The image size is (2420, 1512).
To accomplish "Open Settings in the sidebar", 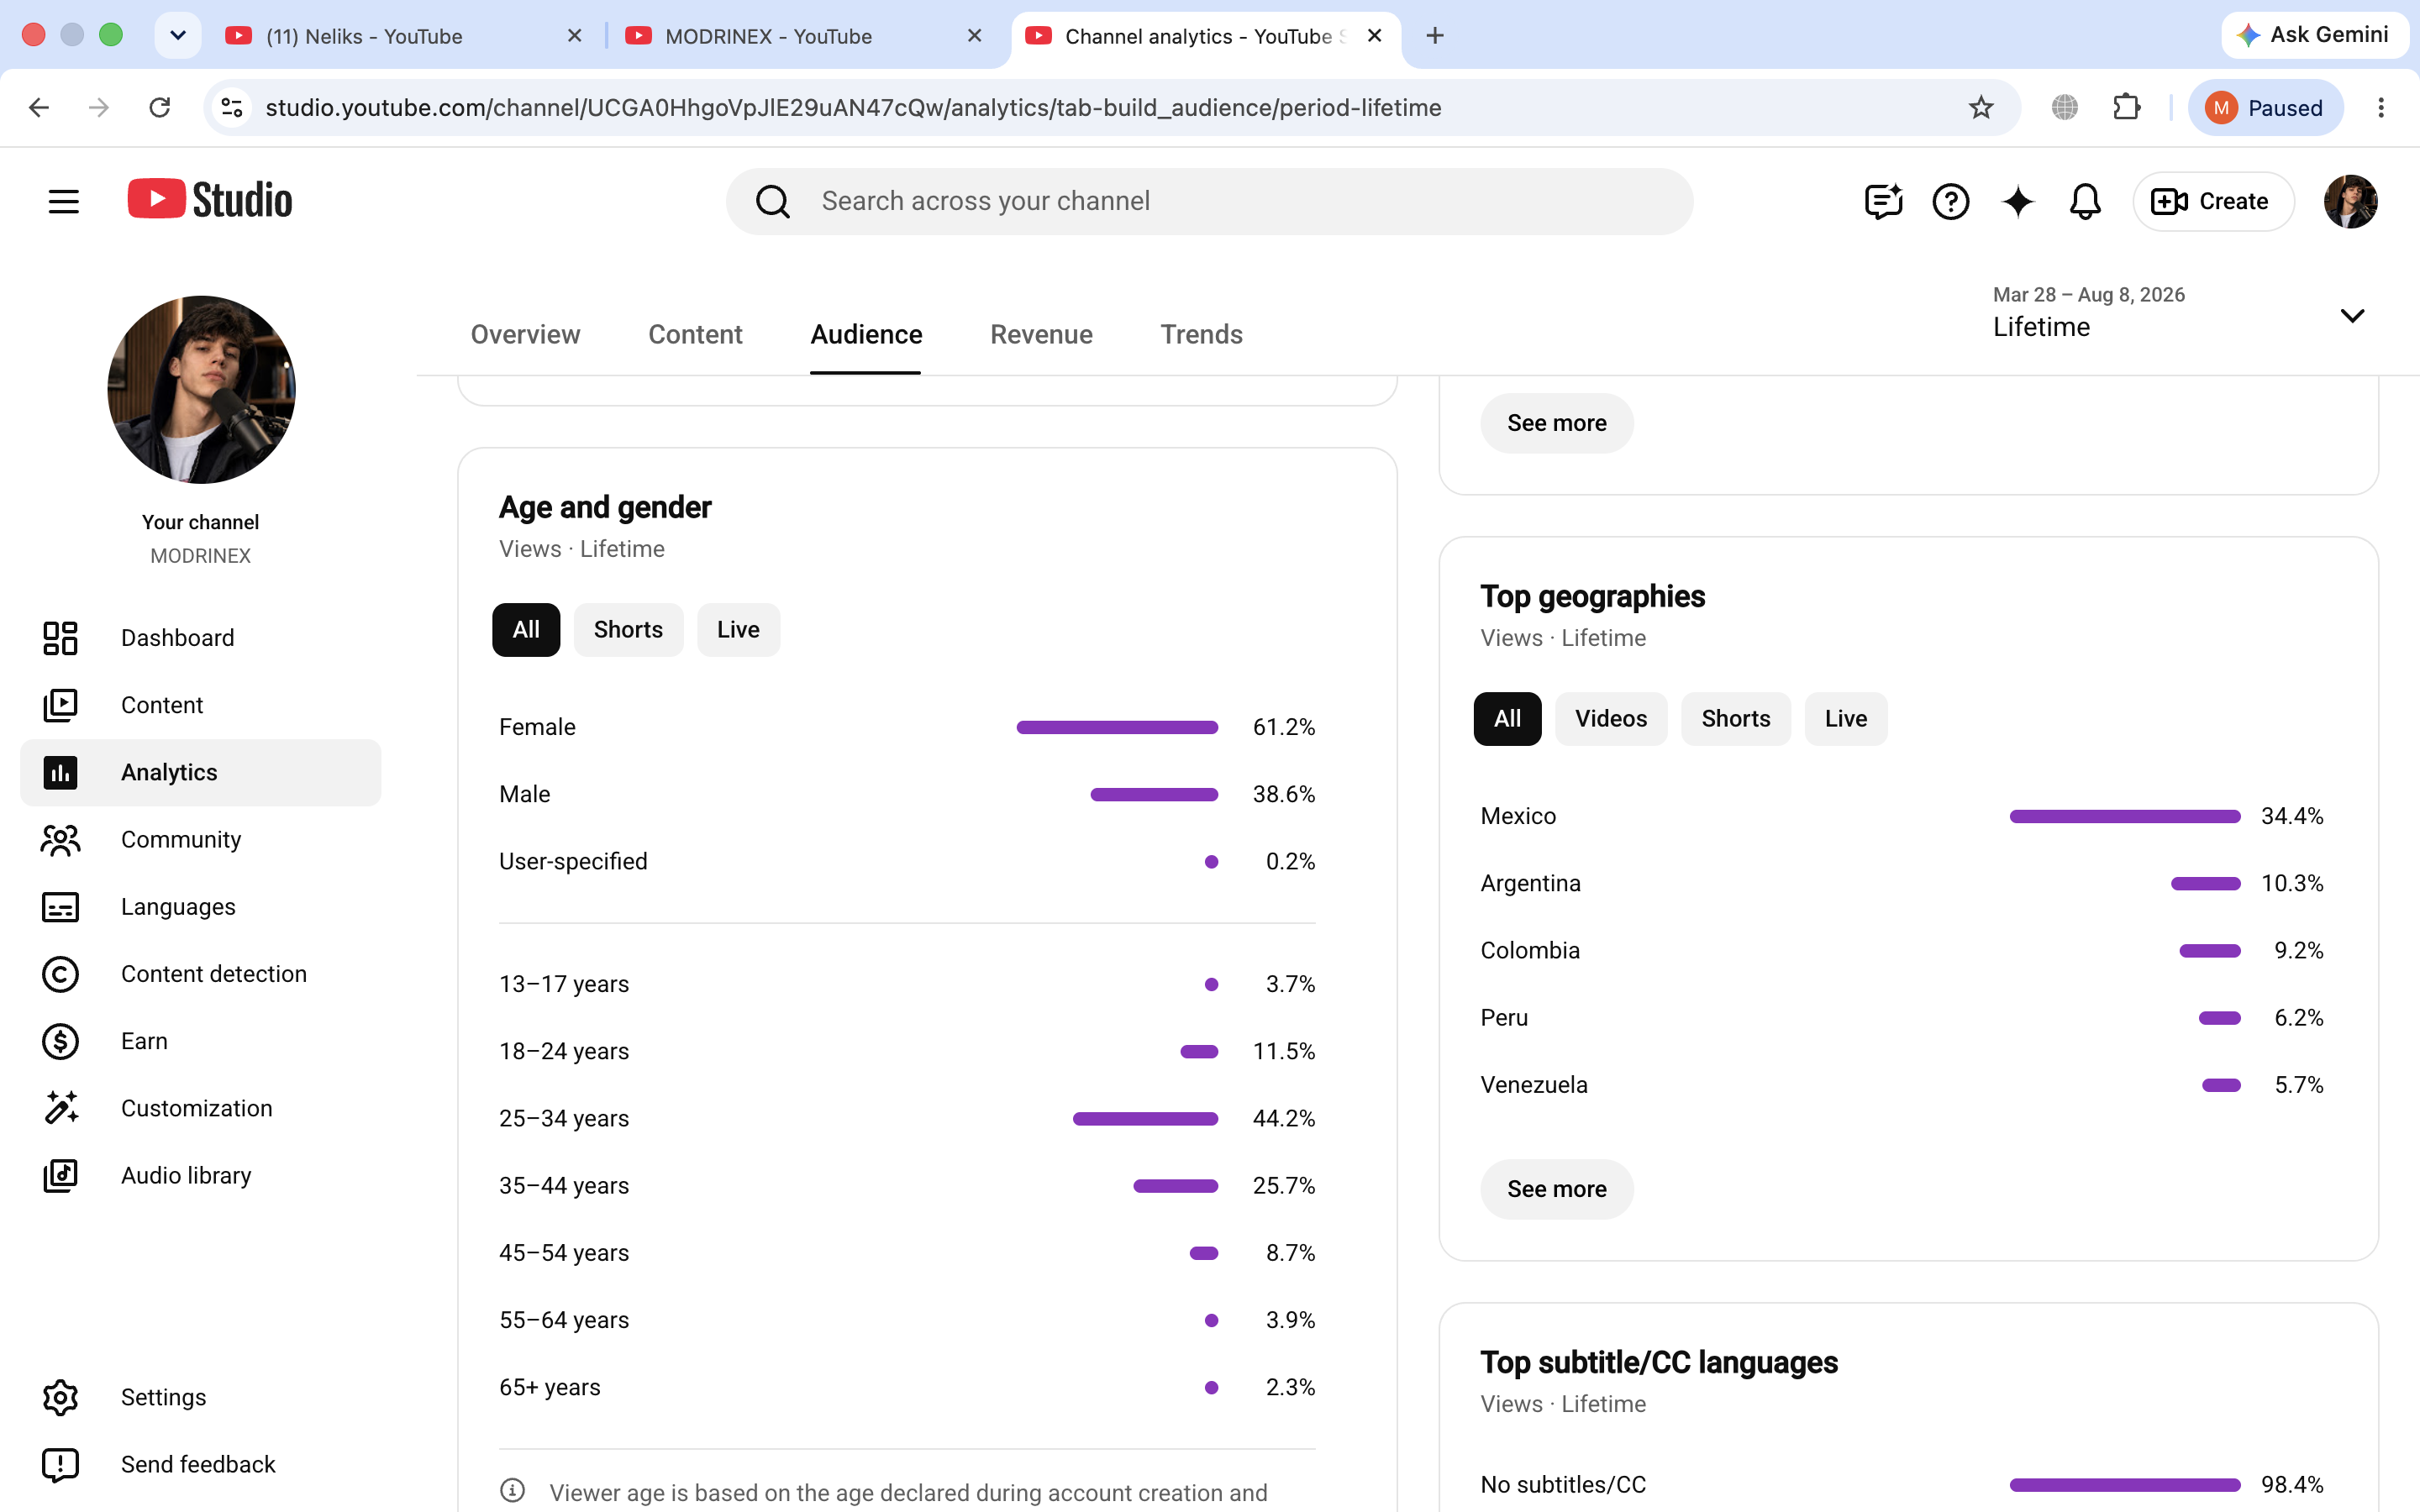I will tap(201, 1397).
